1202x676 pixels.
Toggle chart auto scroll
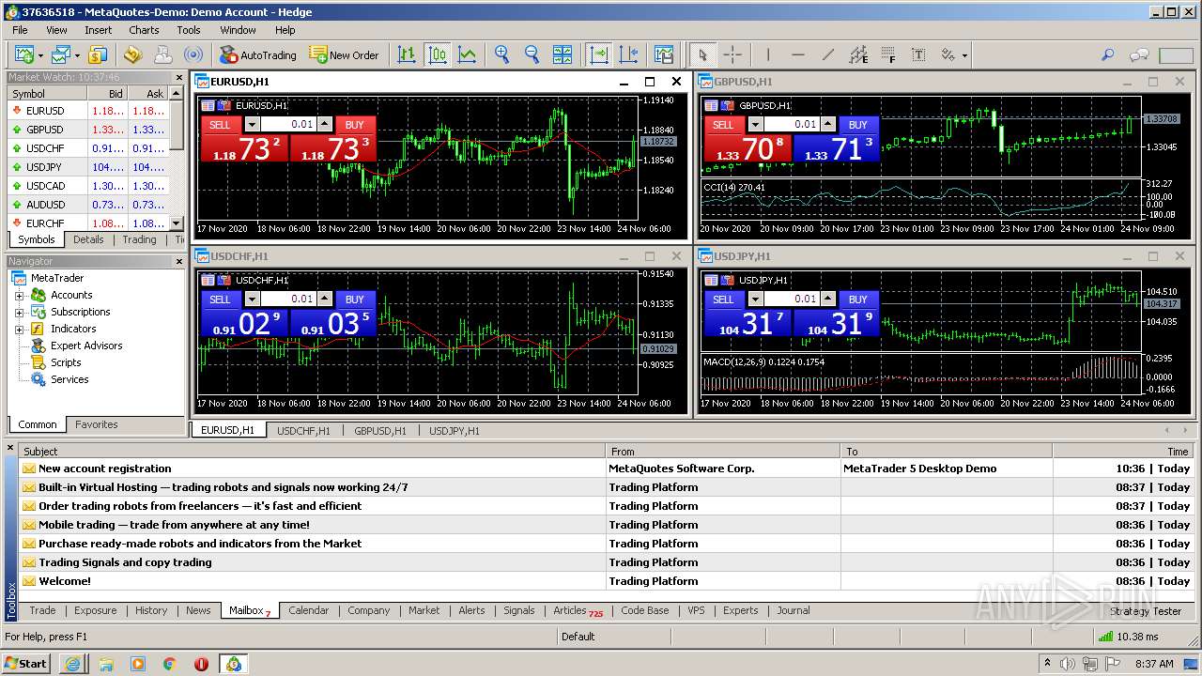coord(598,55)
